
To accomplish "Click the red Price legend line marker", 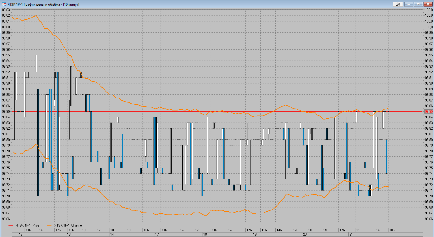I will [x=11, y=225].
